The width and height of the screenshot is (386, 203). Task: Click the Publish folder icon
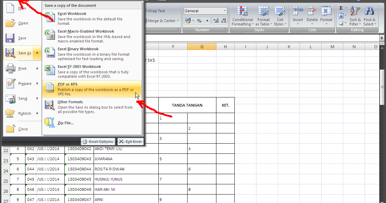click(10, 113)
